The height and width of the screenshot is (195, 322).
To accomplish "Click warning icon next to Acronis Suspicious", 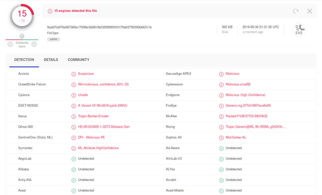I will (73, 74).
